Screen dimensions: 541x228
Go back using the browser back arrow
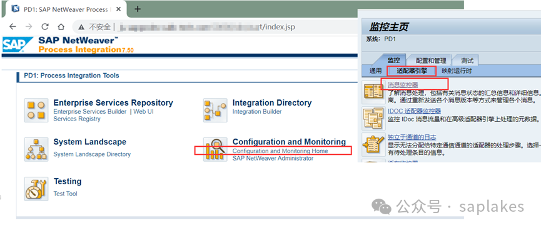coord(13,27)
